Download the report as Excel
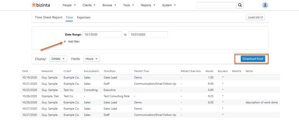This screenshot has height=126, width=299. click(x=253, y=59)
